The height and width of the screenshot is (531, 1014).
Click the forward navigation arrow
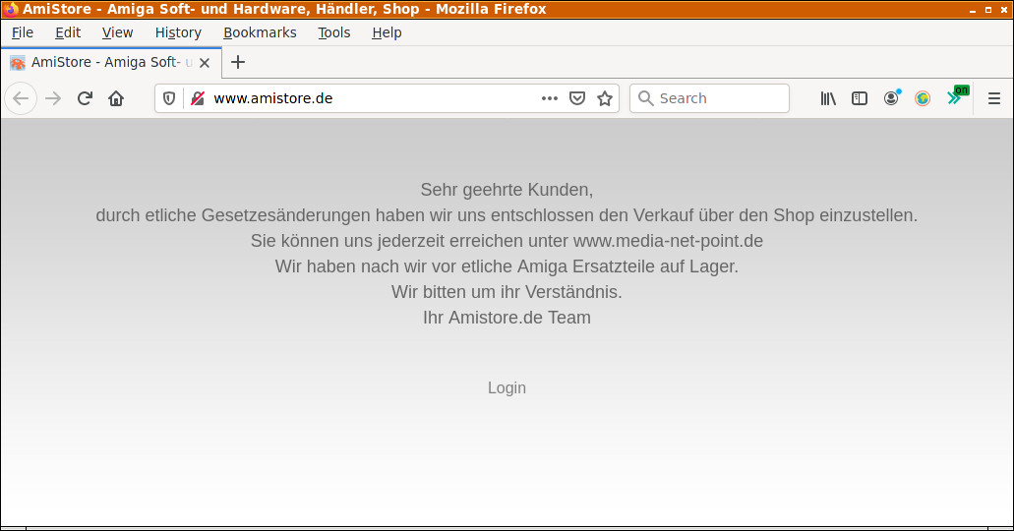[53, 98]
